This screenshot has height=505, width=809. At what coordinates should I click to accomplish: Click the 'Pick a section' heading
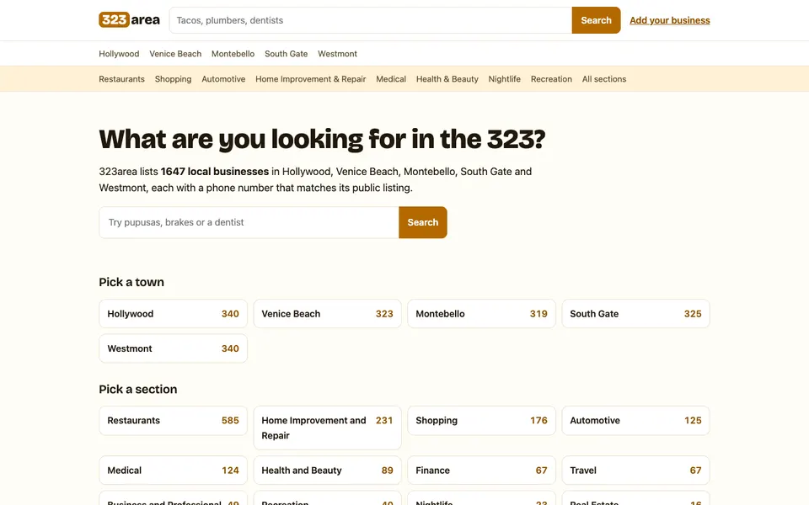click(137, 389)
